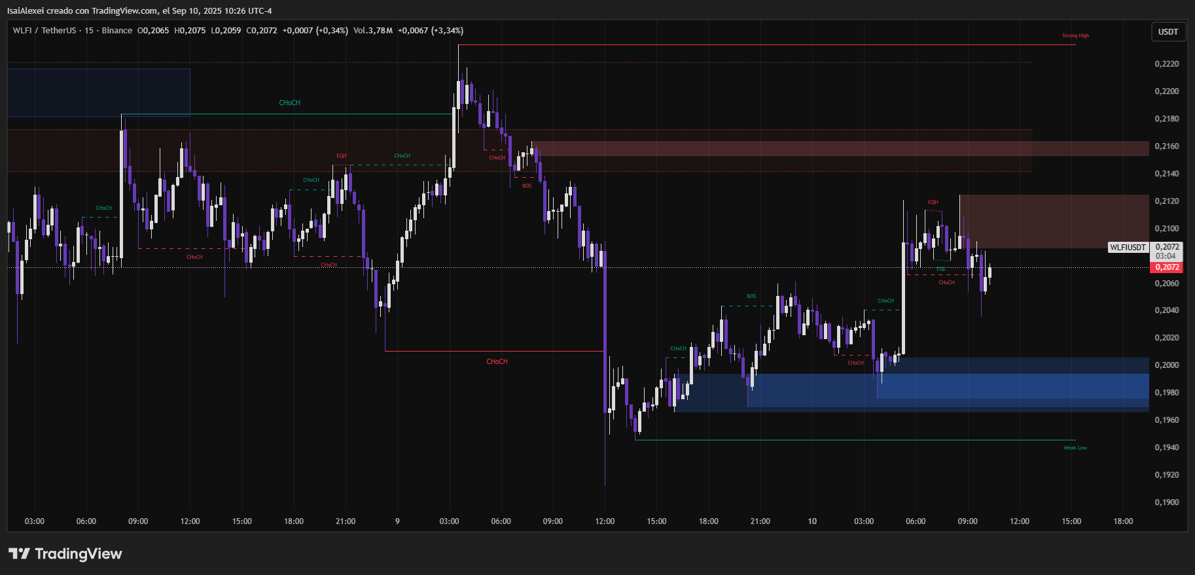Click the Weak Low label
Image resolution: width=1195 pixels, height=575 pixels.
[x=1075, y=448]
